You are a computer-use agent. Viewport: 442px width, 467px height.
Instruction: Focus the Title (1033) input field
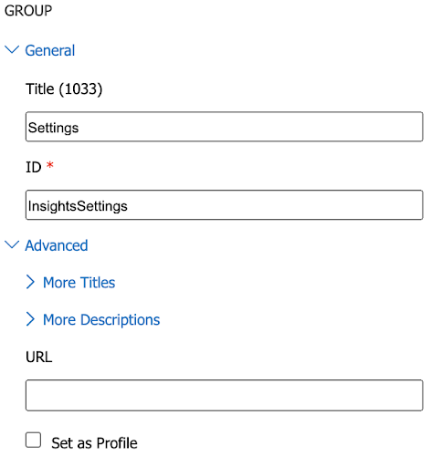(x=225, y=127)
